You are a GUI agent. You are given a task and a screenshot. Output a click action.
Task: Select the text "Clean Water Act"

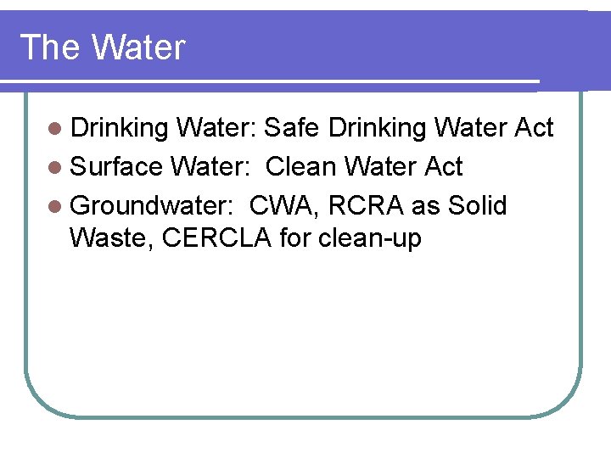pos(364,166)
